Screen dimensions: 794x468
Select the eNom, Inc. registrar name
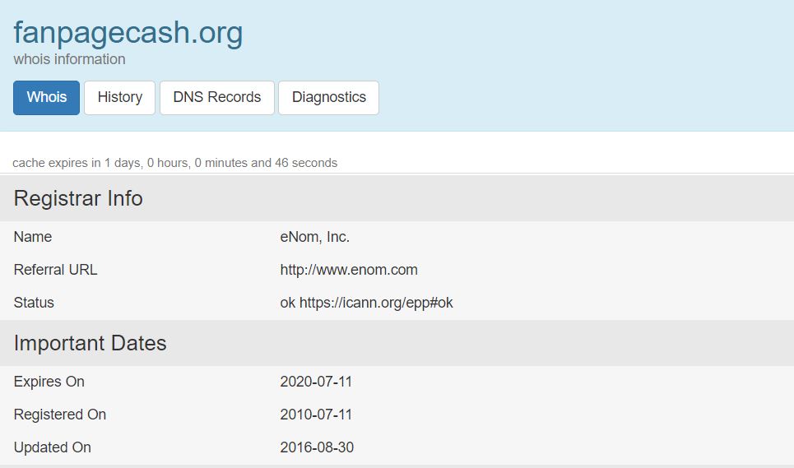tap(315, 237)
